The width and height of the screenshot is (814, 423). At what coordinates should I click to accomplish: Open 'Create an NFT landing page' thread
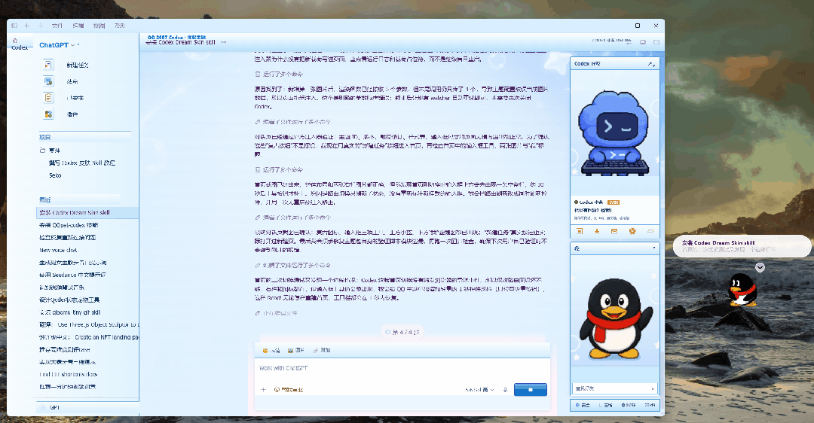88,337
